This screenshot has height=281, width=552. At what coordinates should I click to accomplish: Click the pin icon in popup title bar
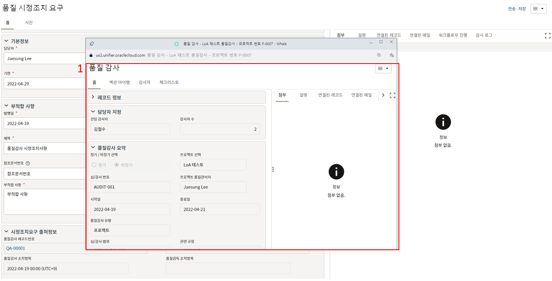[92, 44]
